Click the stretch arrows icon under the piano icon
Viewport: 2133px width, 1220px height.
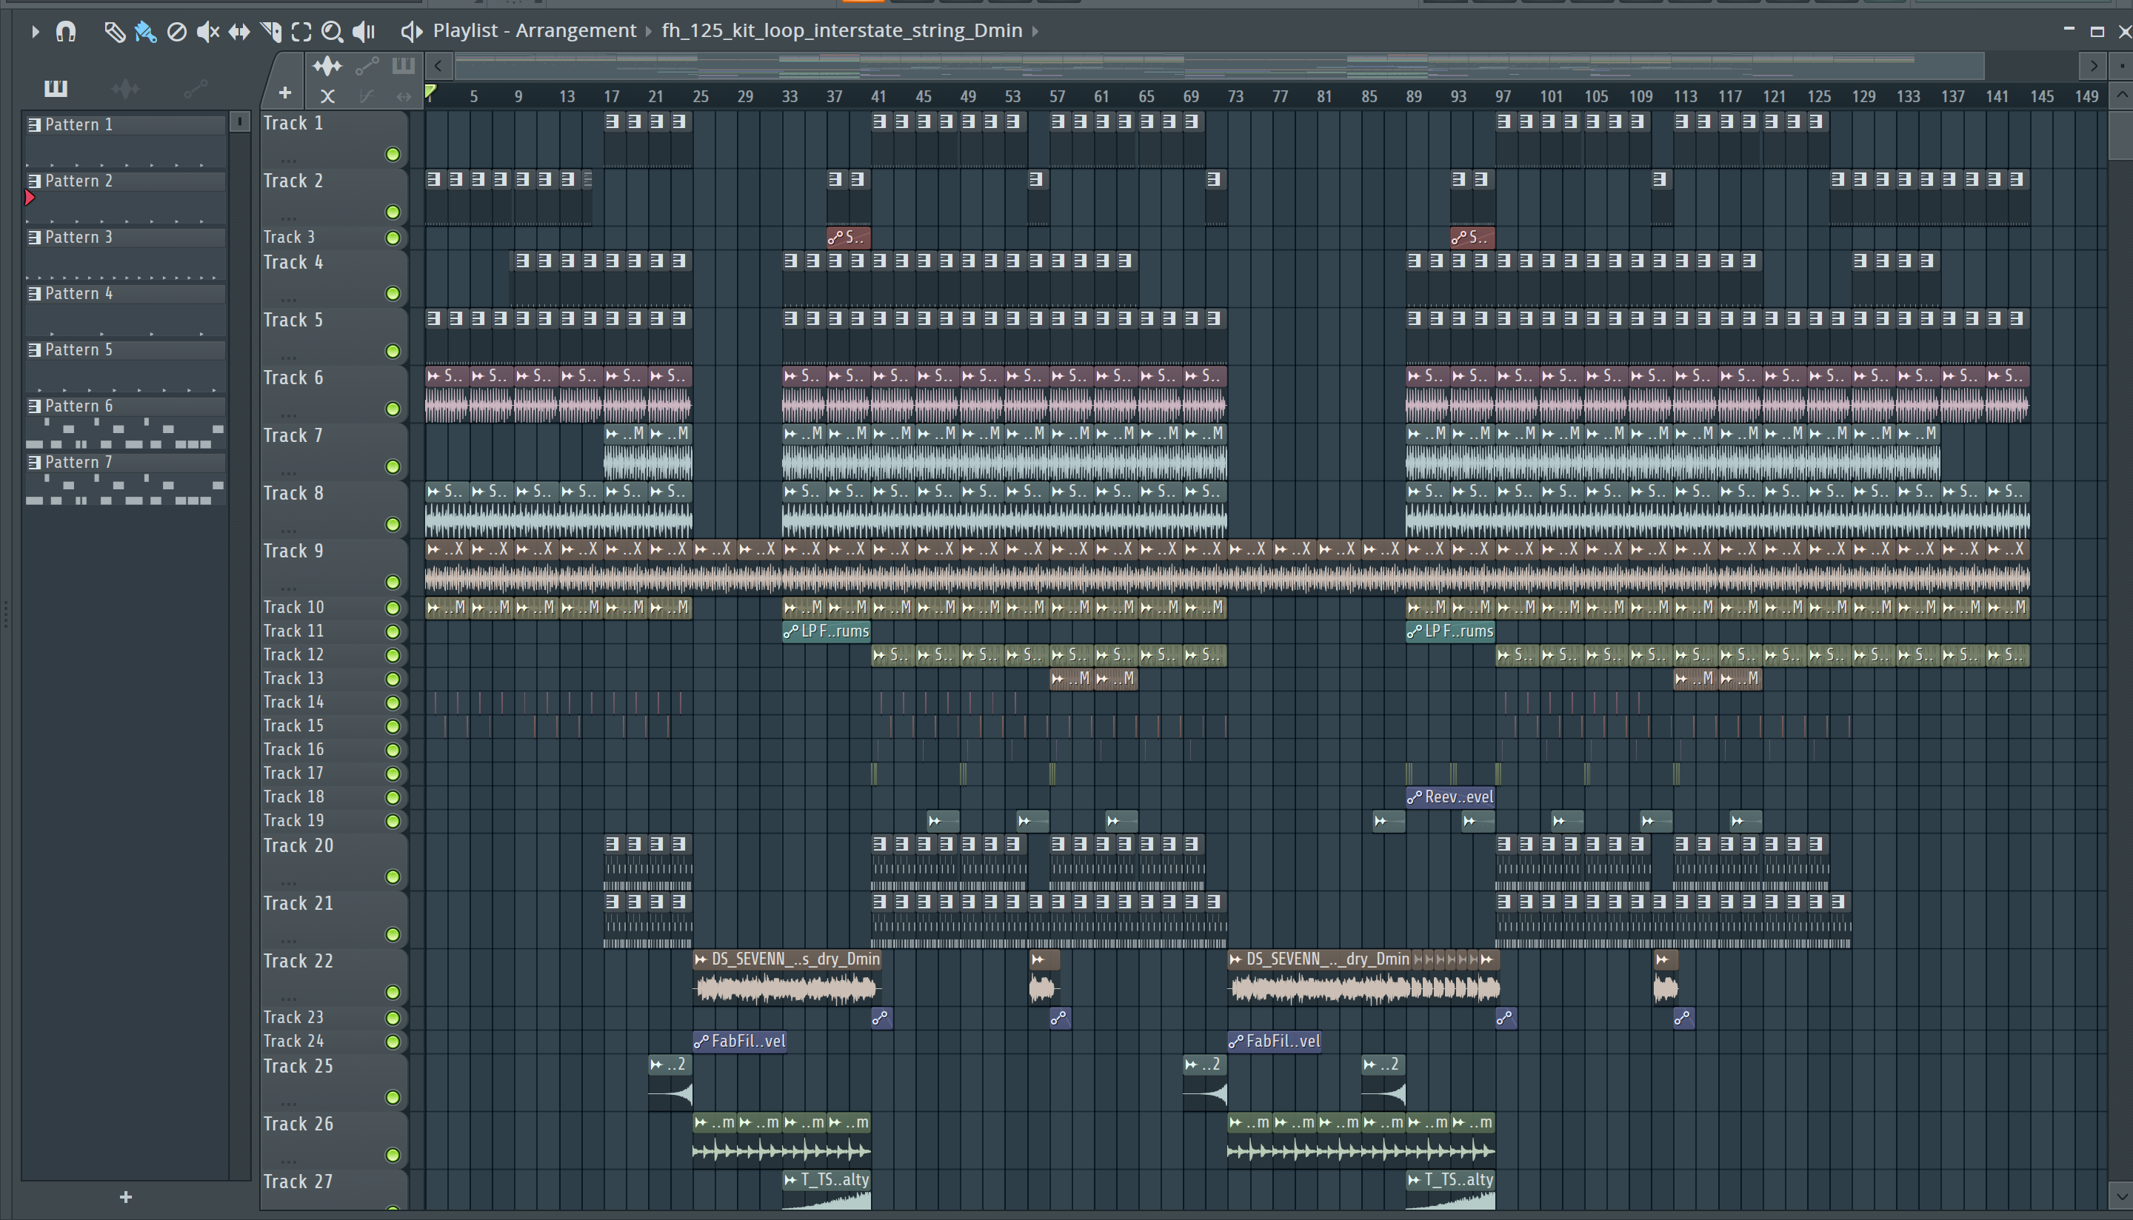404,96
